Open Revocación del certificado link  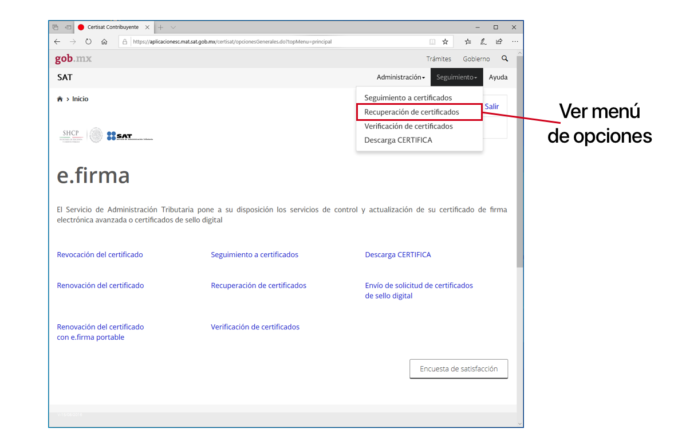pos(100,255)
